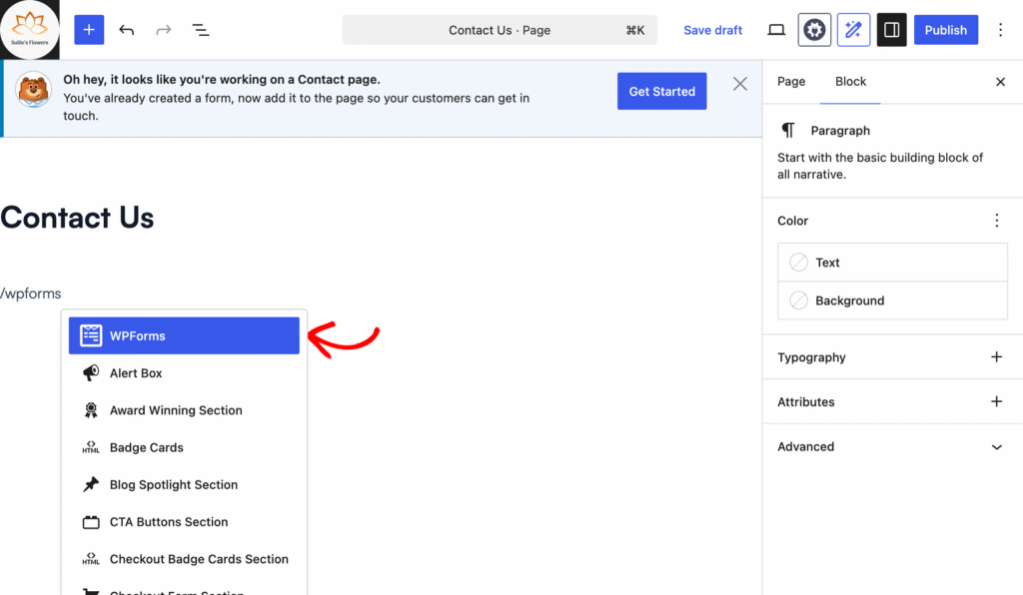
Task: Click Save draft
Action: pyautogui.click(x=712, y=30)
